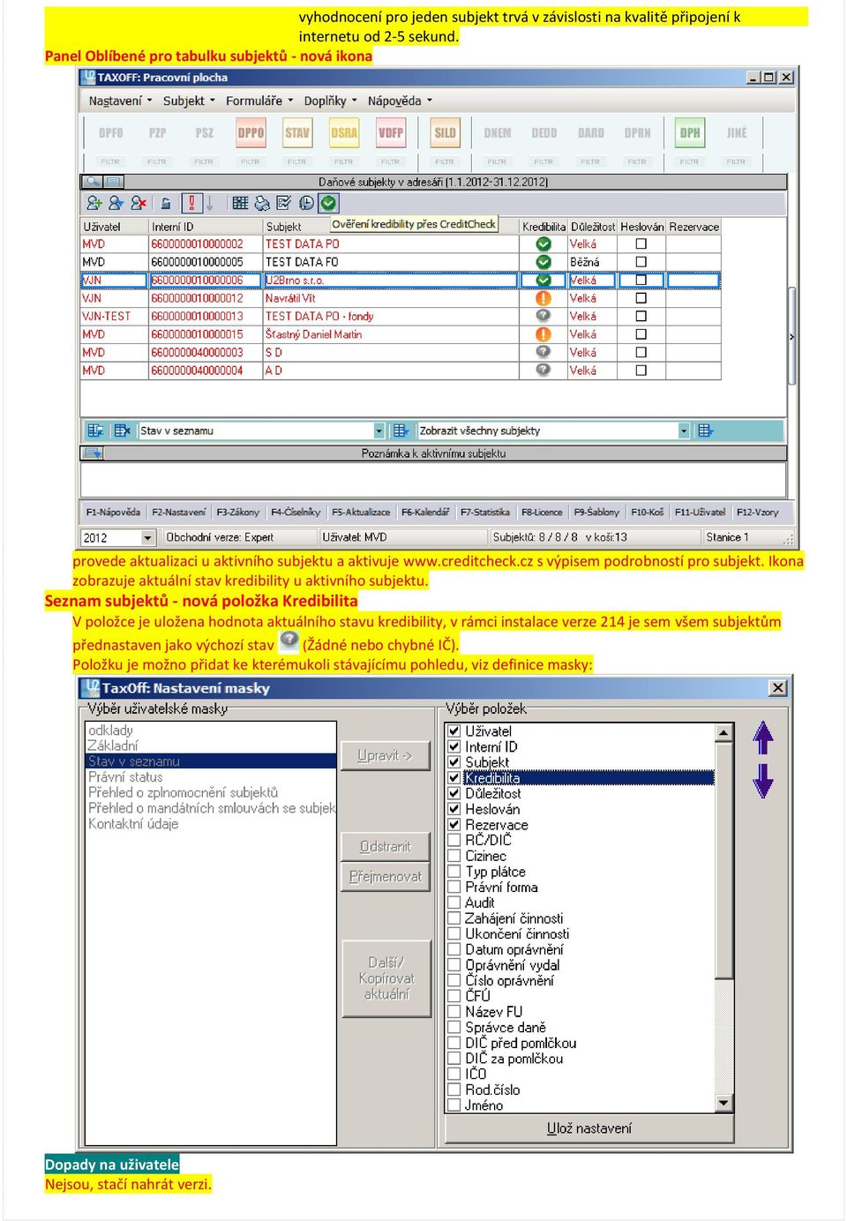This screenshot has width=847, height=1221.
Task: Click orange warning icon in Navrátil Vít row
Action: coord(543,298)
